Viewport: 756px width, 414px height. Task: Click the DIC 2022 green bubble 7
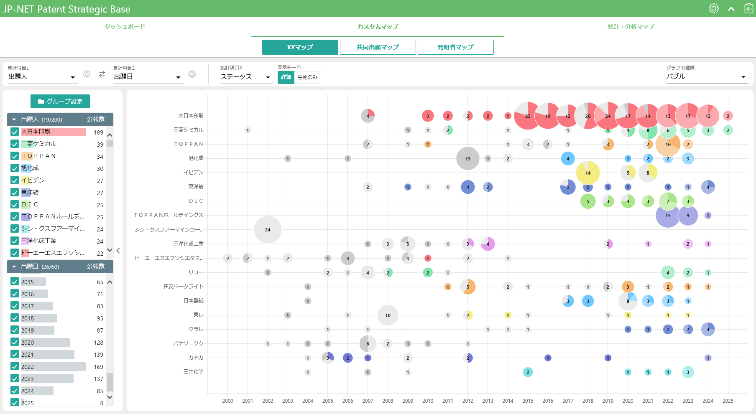(668, 201)
